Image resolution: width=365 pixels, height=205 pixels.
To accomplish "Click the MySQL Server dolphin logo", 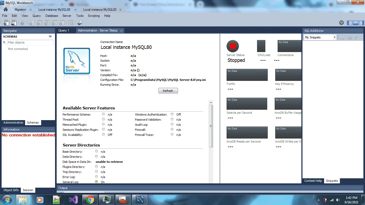I will [77, 61].
